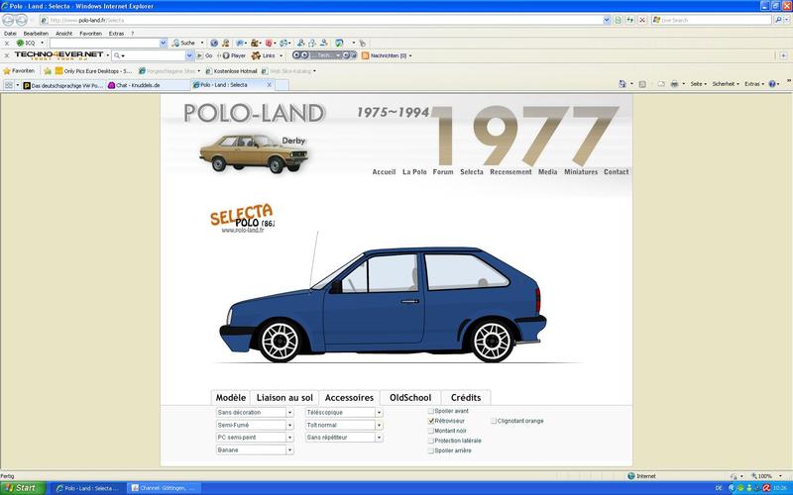
Task: Click the ICQ toolbar logo
Action: pos(26,43)
